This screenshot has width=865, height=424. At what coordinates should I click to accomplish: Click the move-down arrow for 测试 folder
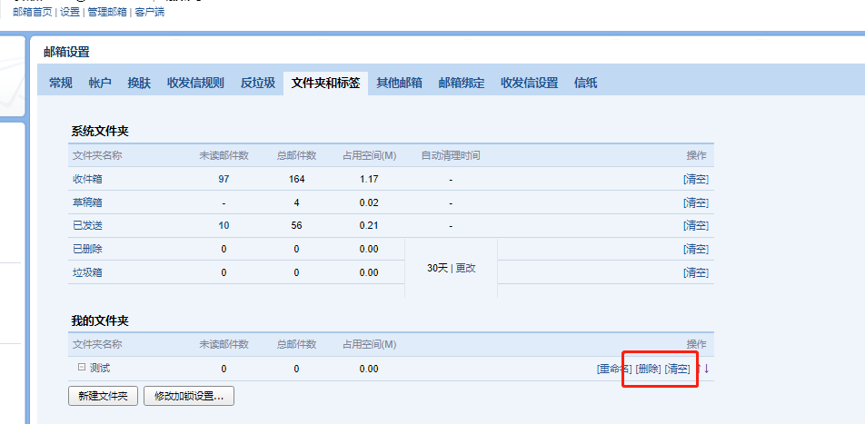click(706, 368)
